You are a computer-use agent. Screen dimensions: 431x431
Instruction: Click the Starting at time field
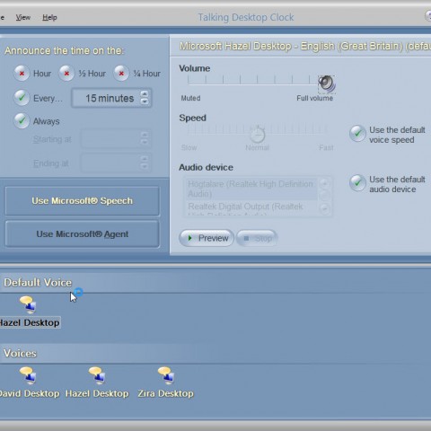coord(116,139)
